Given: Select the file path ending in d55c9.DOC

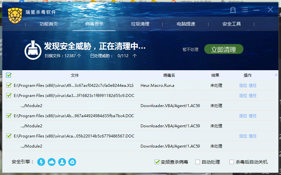Looking at the screenshot, I should pyautogui.click(x=74, y=95).
